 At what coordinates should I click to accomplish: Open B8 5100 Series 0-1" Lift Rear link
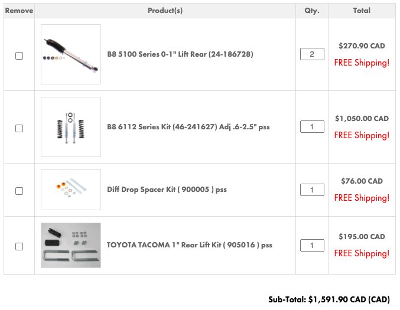coord(180,54)
